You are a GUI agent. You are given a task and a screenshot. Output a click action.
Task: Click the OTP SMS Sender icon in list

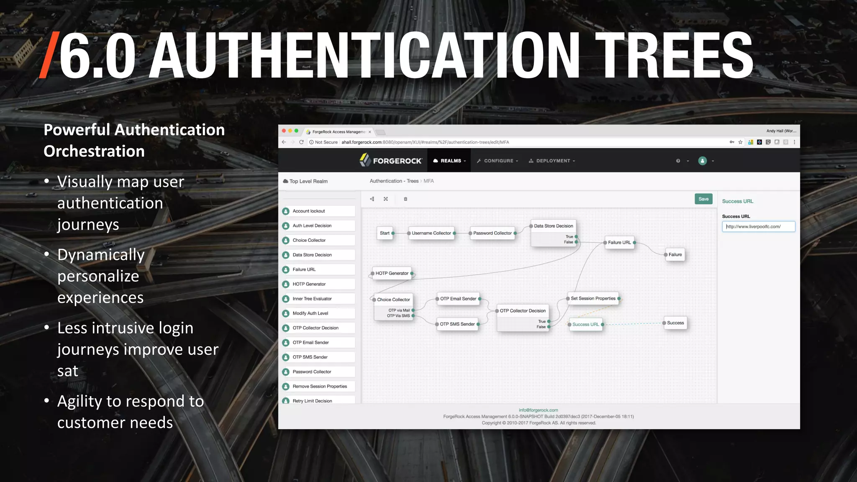286,357
